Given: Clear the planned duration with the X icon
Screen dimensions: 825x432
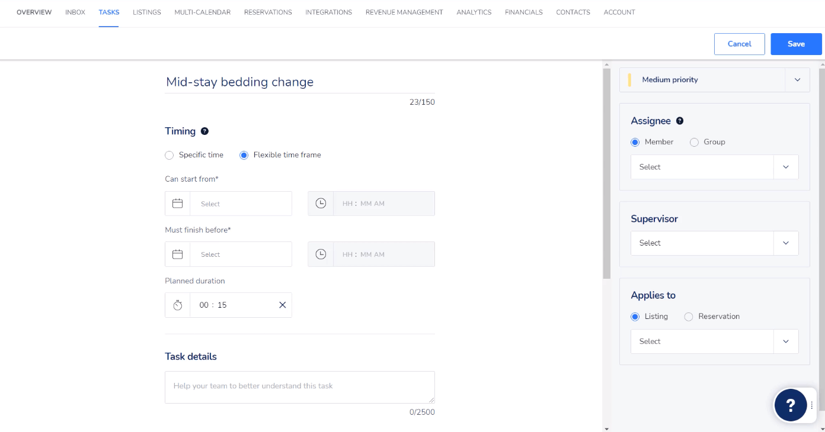Looking at the screenshot, I should tap(282, 305).
